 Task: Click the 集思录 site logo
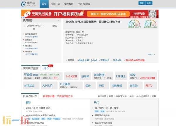pos(28,4)
